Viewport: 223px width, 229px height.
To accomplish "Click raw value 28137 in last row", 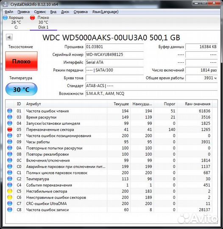I will point(204,210).
